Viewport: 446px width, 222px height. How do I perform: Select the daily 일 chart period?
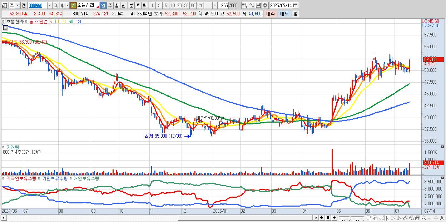103,5
